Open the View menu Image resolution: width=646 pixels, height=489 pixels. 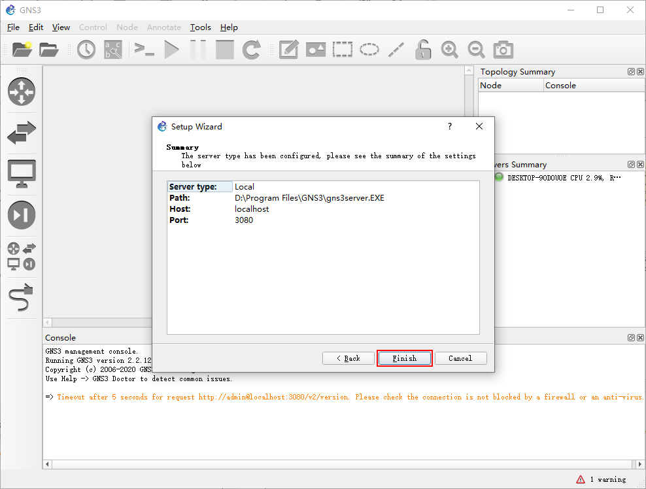61,27
